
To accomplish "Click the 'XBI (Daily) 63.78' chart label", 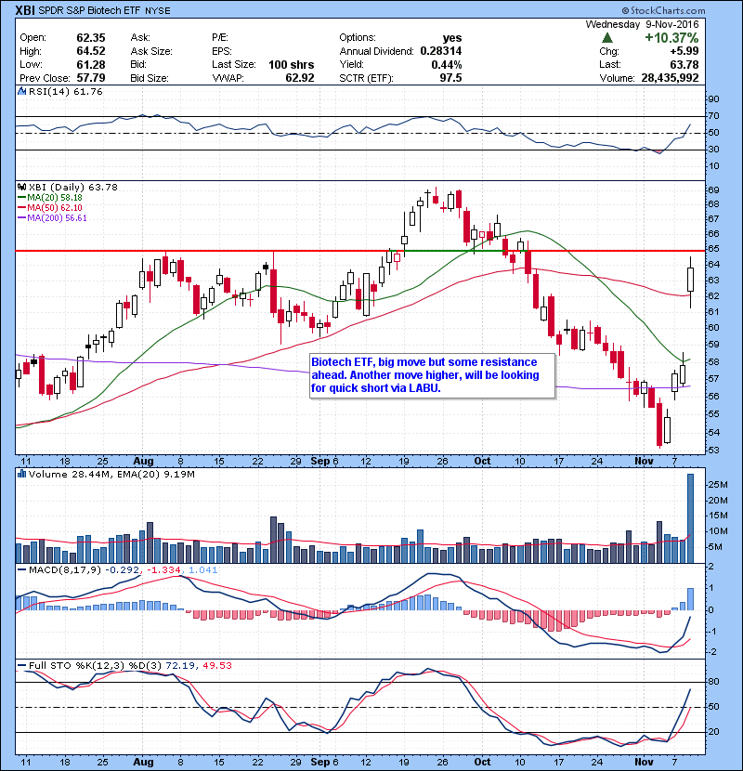I will [x=72, y=188].
